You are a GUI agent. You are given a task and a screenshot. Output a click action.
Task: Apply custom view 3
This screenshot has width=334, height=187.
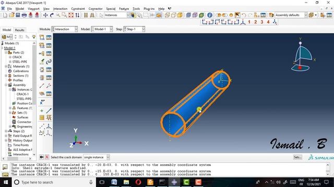[x=262, y=22]
